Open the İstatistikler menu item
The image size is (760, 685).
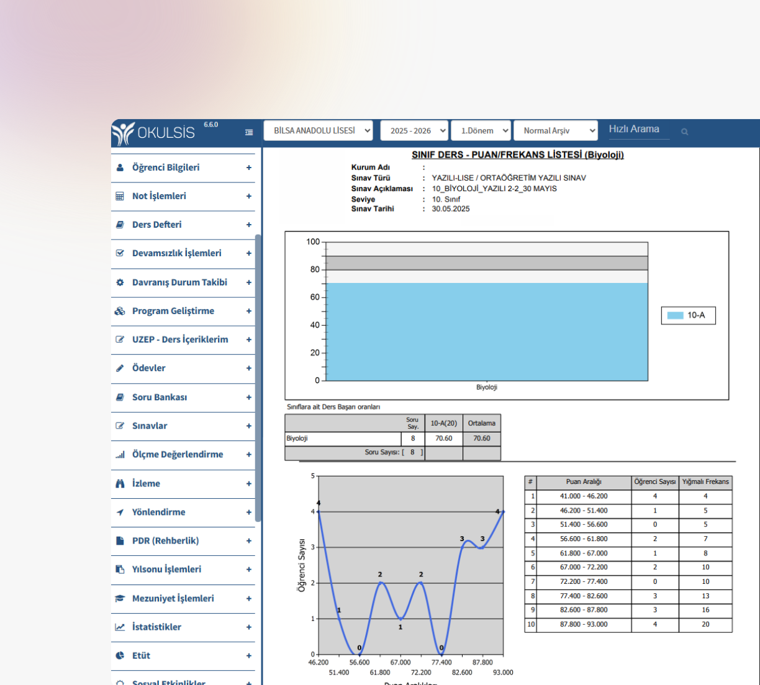coord(156,627)
